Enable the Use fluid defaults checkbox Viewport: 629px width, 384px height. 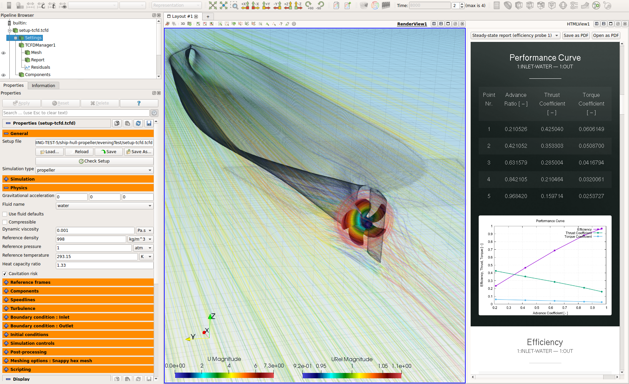pyautogui.click(x=5, y=214)
